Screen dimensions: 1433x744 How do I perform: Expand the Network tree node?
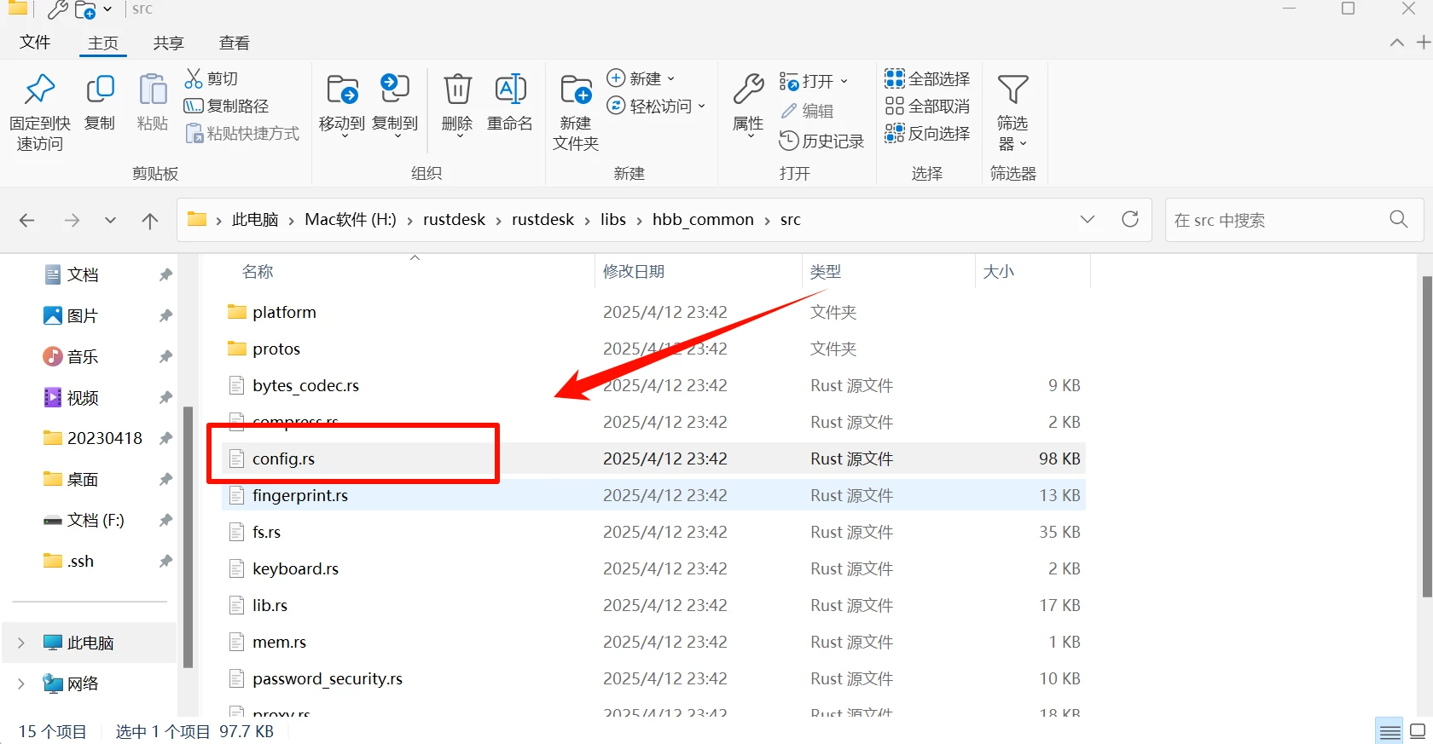tap(21, 683)
